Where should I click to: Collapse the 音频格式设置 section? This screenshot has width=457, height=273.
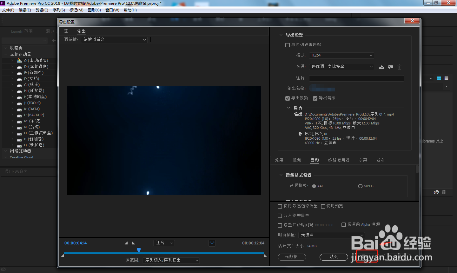(281, 175)
